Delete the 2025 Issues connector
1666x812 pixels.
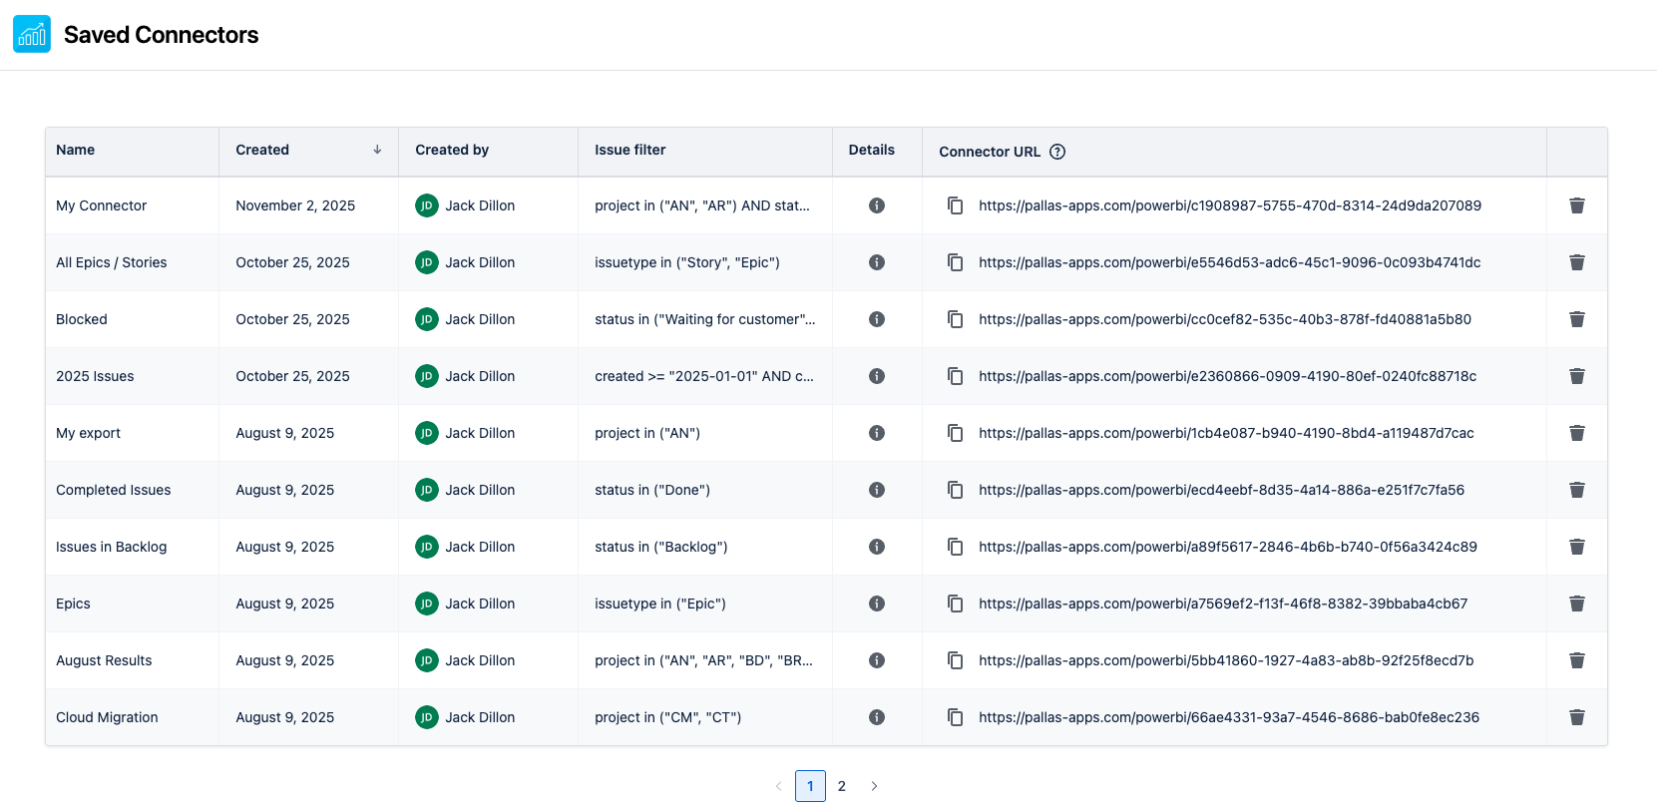[1577, 376]
